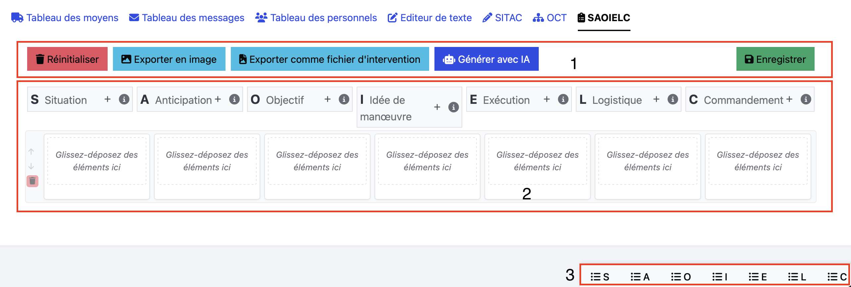The width and height of the screenshot is (851, 287).
Task: Click the Situation drop zone
Action: pos(97,161)
